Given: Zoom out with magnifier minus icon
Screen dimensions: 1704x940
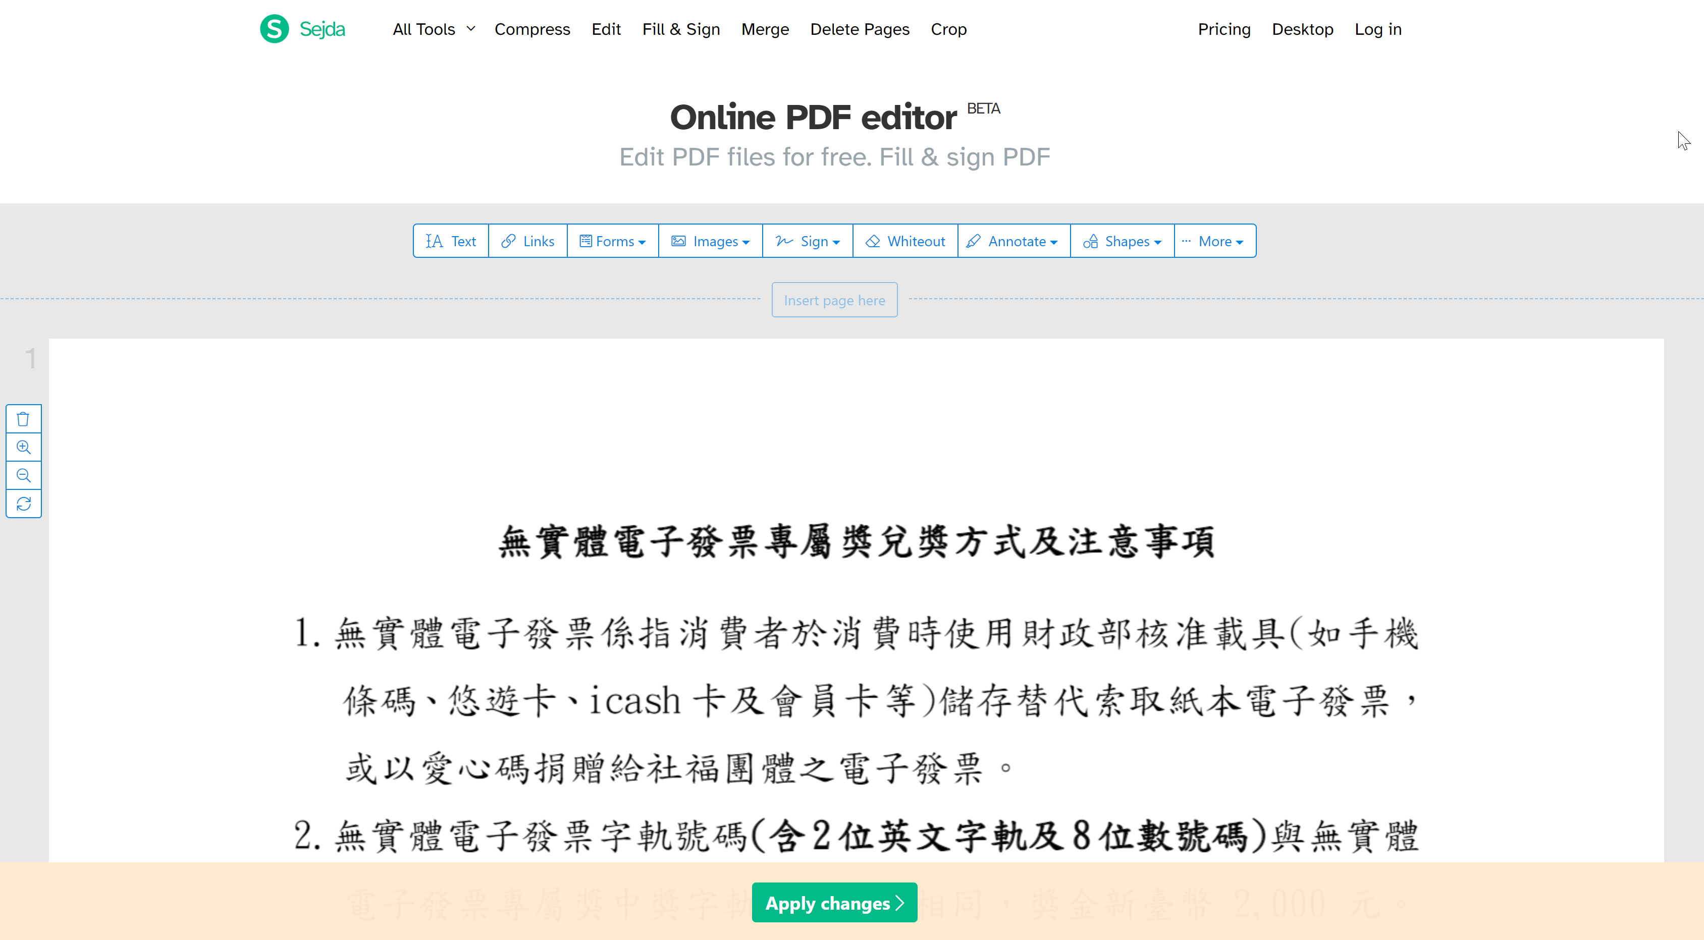Looking at the screenshot, I should pos(24,476).
